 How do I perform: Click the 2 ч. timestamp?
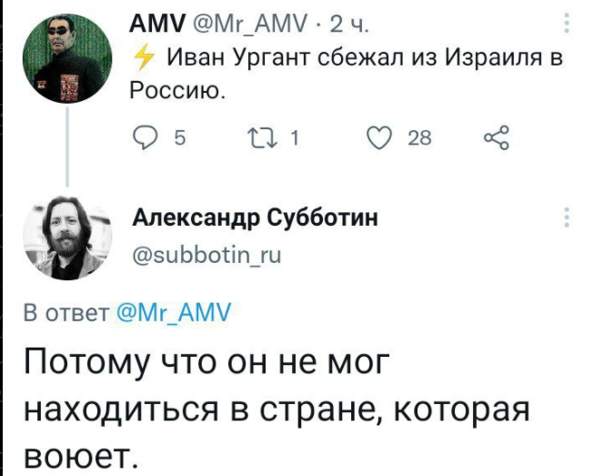[x=349, y=25]
